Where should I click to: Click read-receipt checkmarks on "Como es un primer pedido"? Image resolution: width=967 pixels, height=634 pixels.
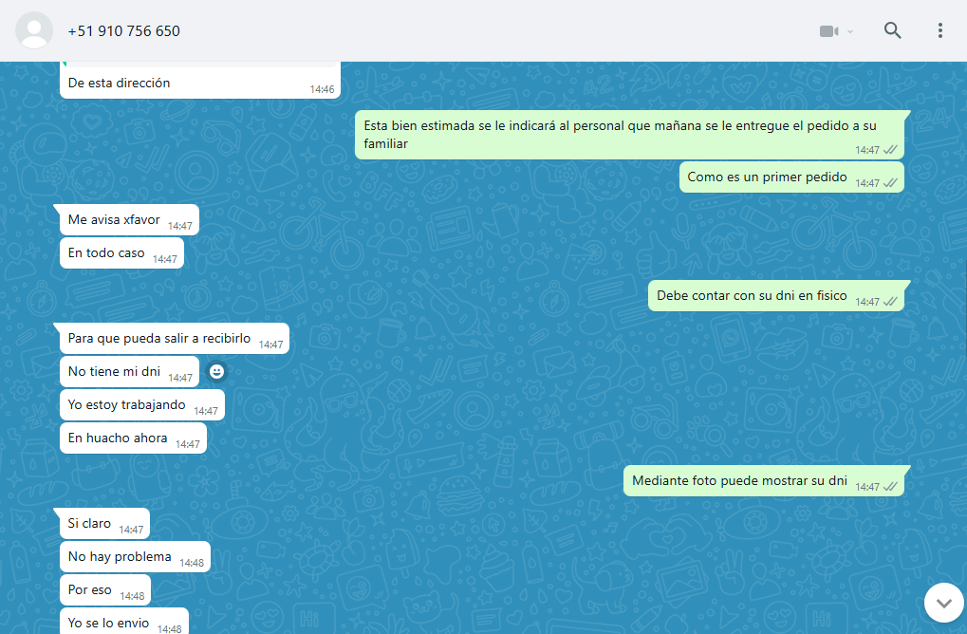click(x=890, y=183)
